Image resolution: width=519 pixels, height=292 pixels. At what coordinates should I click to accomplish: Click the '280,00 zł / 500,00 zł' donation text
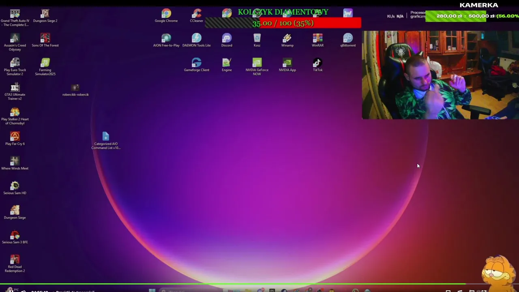pos(465,16)
